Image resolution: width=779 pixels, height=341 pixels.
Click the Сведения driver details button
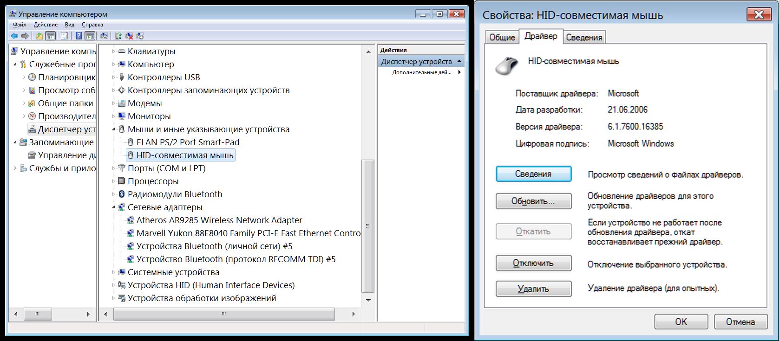tap(533, 174)
